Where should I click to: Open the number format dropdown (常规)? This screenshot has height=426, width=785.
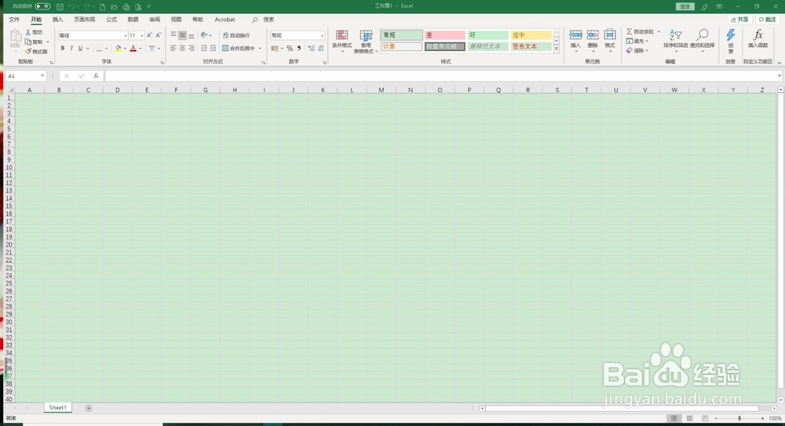[x=322, y=35]
